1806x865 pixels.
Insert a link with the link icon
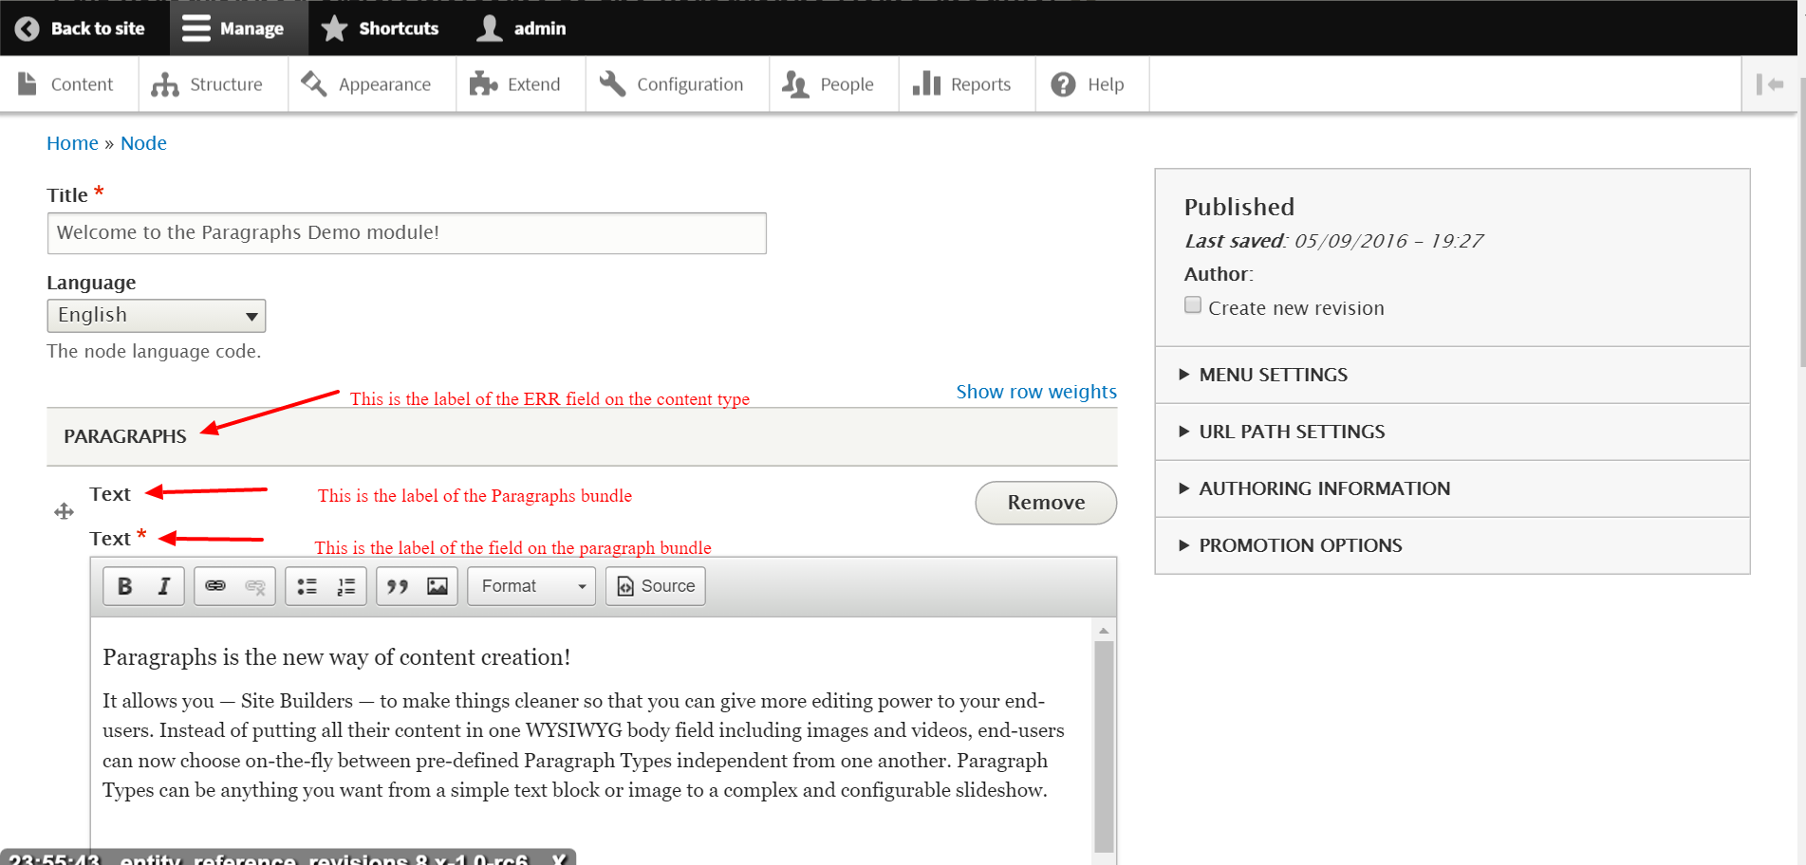click(215, 586)
